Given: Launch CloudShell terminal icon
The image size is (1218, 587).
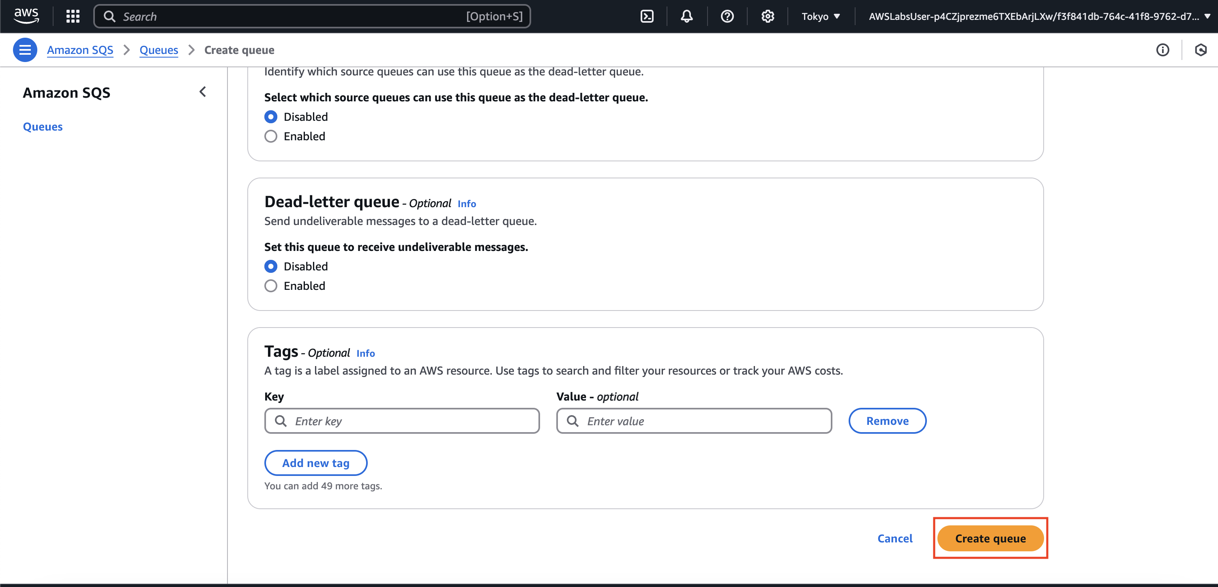Looking at the screenshot, I should click(646, 17).
